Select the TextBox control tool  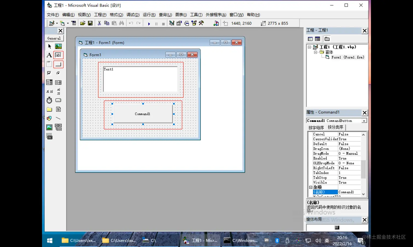[58, 55]
